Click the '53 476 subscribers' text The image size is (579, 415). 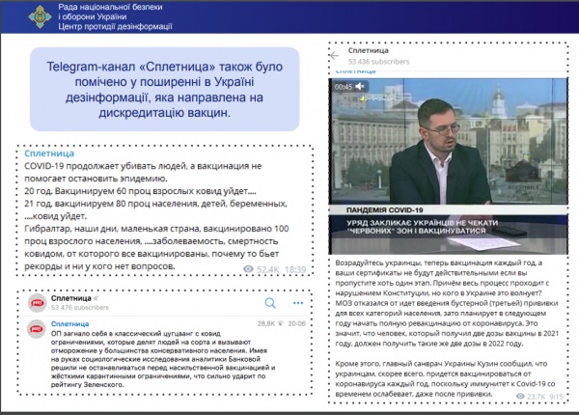[80, 308]
